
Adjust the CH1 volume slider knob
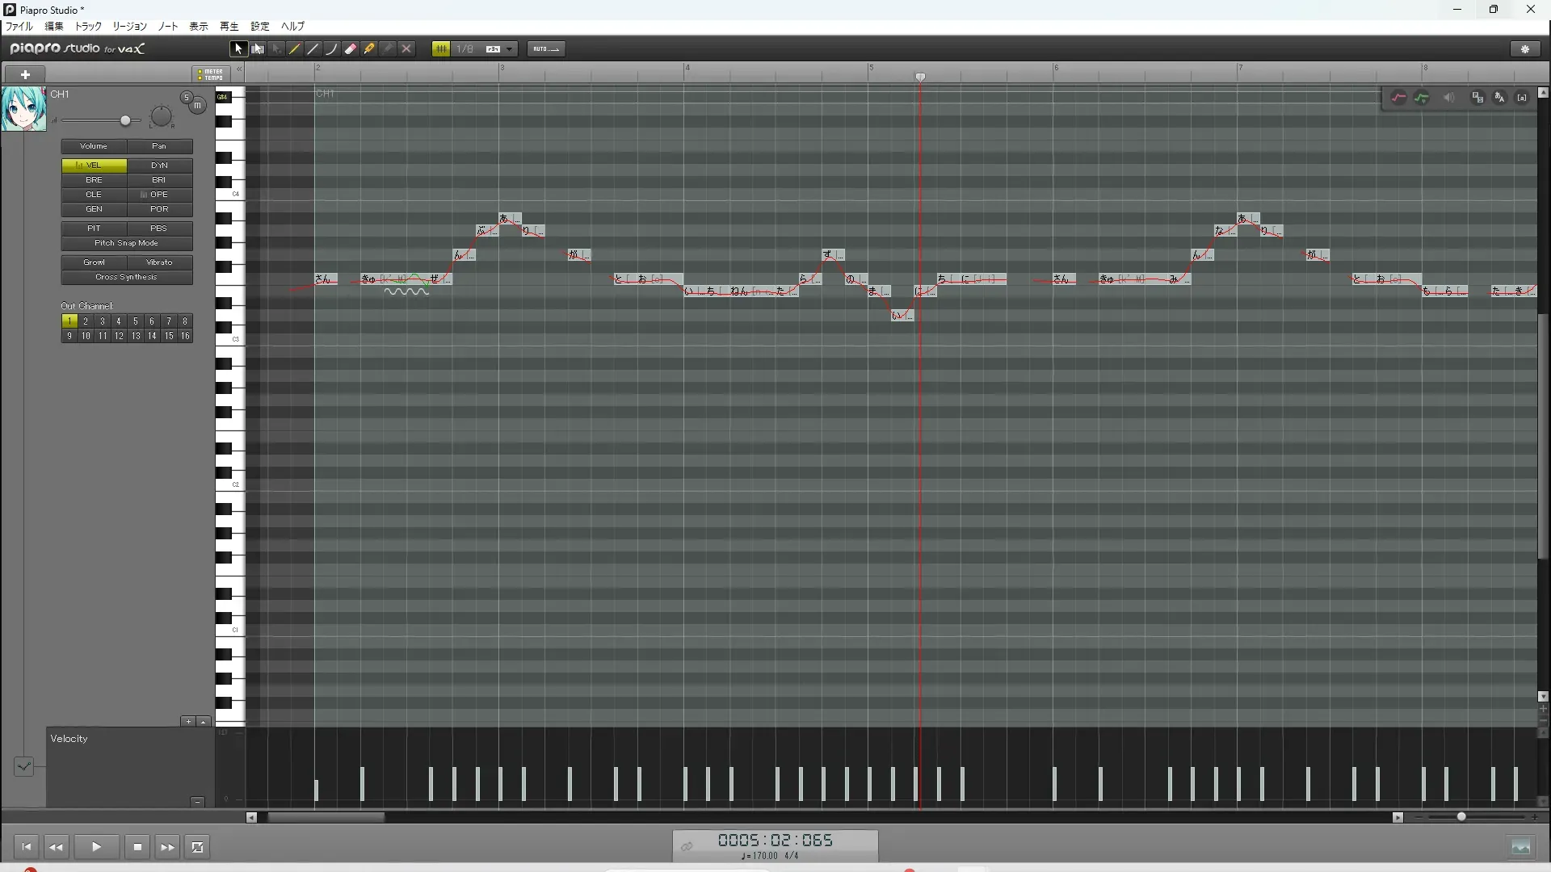[x=125, y=120]
